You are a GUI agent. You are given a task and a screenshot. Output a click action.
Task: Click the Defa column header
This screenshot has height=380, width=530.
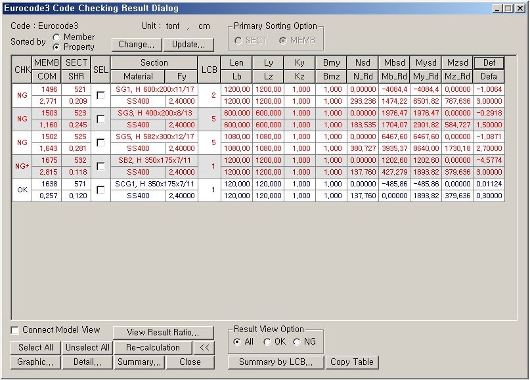click(489, 77)
